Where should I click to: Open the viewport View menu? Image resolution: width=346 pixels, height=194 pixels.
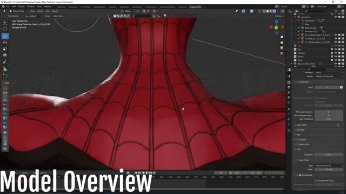[32, 11]
